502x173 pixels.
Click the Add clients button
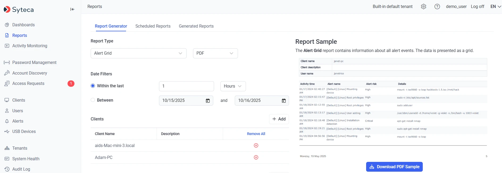(279, 119)
